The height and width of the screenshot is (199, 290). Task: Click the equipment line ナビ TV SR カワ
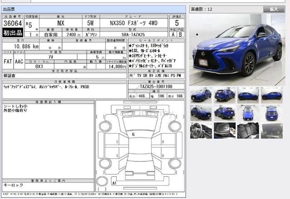155,76
